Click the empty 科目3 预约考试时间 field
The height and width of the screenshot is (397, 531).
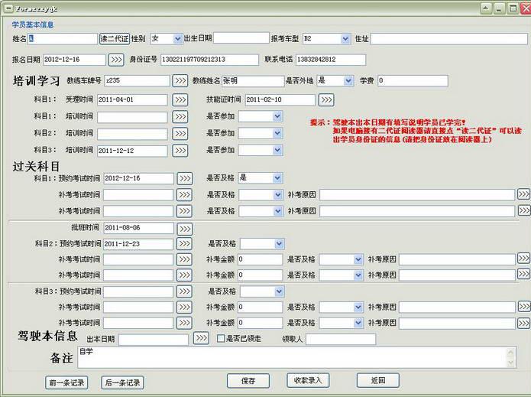point(138,291)
